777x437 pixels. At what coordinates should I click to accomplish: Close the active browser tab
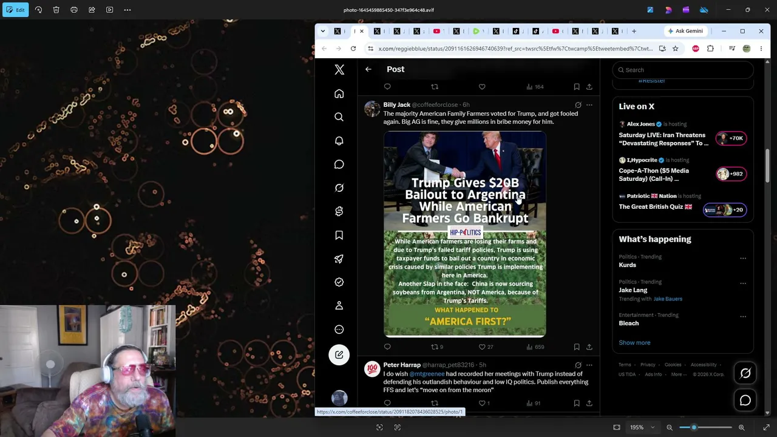362,31
